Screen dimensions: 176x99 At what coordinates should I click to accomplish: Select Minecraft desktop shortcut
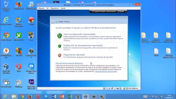click(x=19, y=37)
